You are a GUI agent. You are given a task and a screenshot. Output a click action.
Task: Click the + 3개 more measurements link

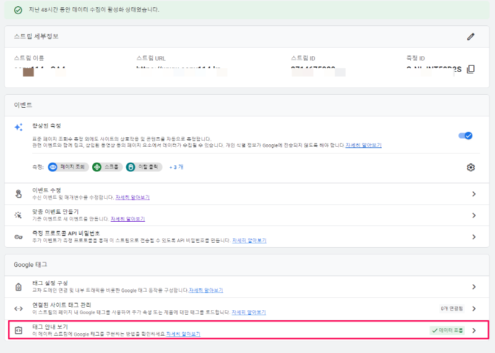coord(176,167)
